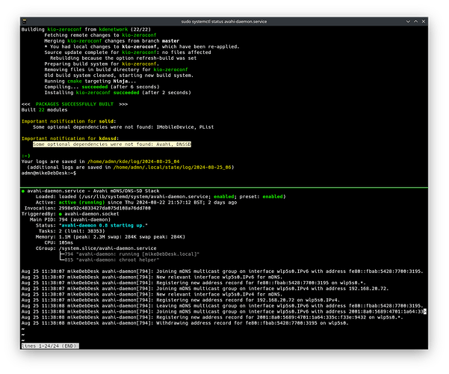Click log line 'Leaving mDNS multicast group'
The image size is (449, 374).
coord(222,306)
